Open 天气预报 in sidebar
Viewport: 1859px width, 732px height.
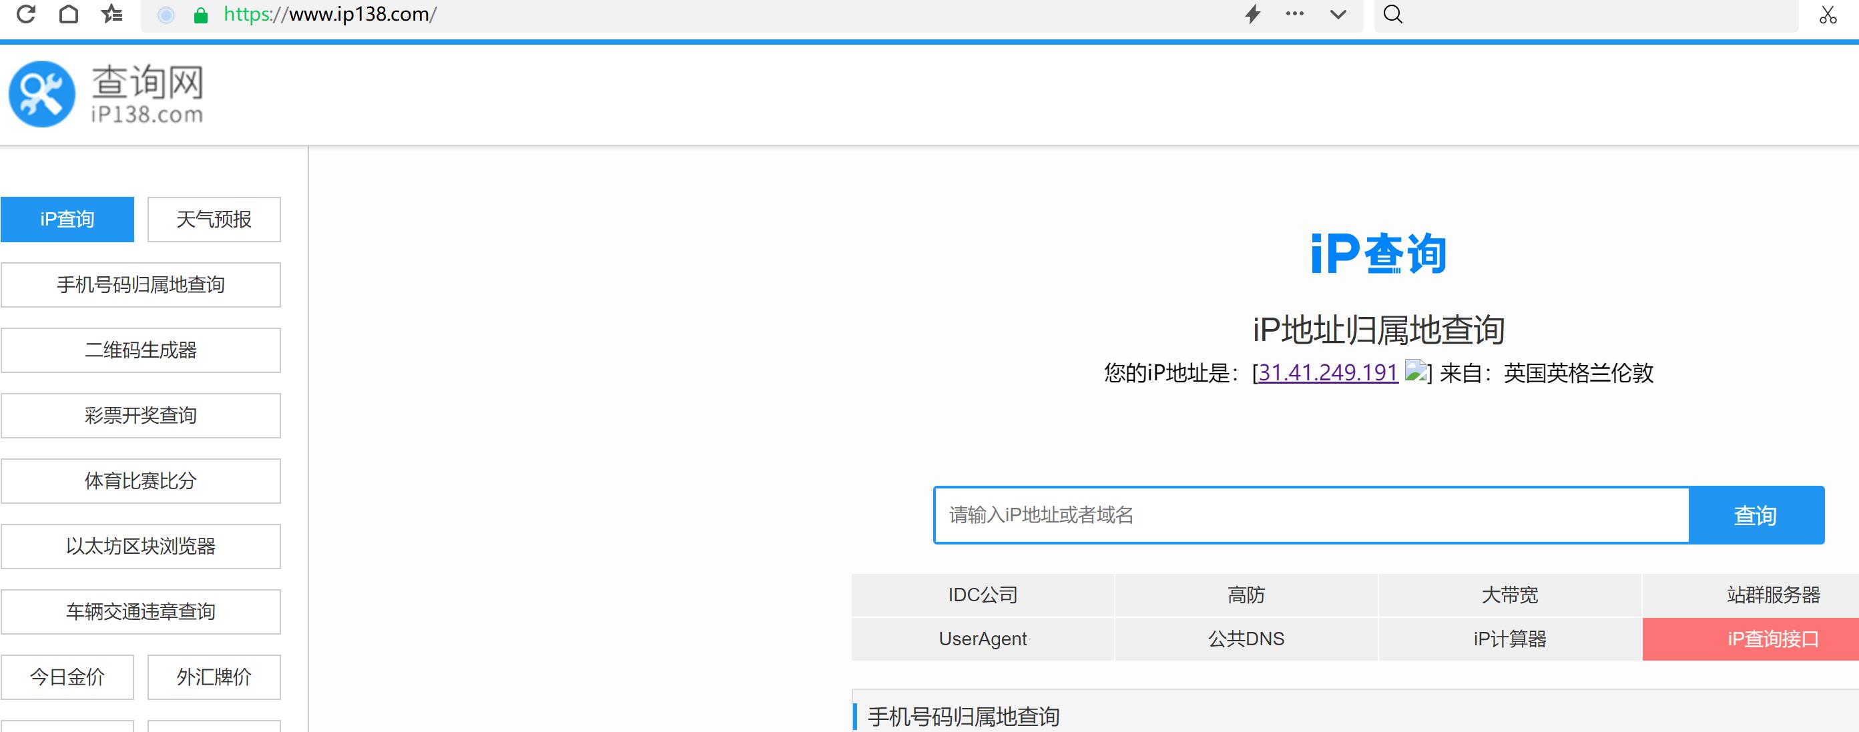214,220
